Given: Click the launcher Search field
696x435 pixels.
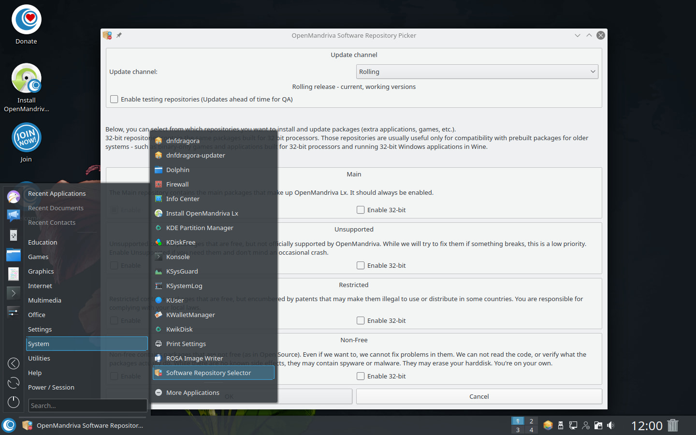Looking at the screenshot, I should 87,406.
